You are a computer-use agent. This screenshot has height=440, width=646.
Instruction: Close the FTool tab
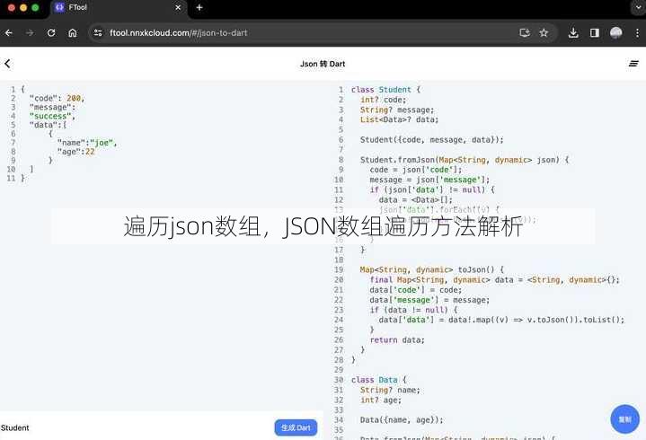178,7
